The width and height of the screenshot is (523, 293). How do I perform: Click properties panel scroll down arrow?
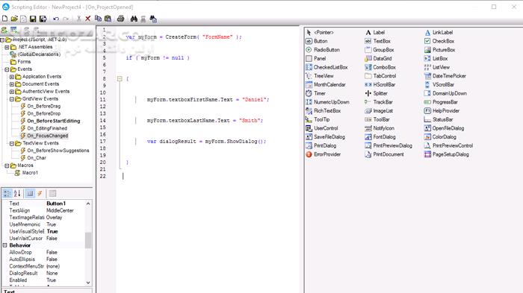88,283
